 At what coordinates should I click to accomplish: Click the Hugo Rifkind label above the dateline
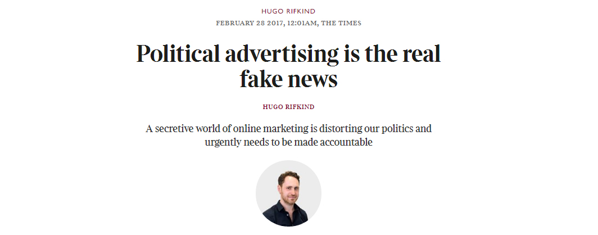pos(288,11)
